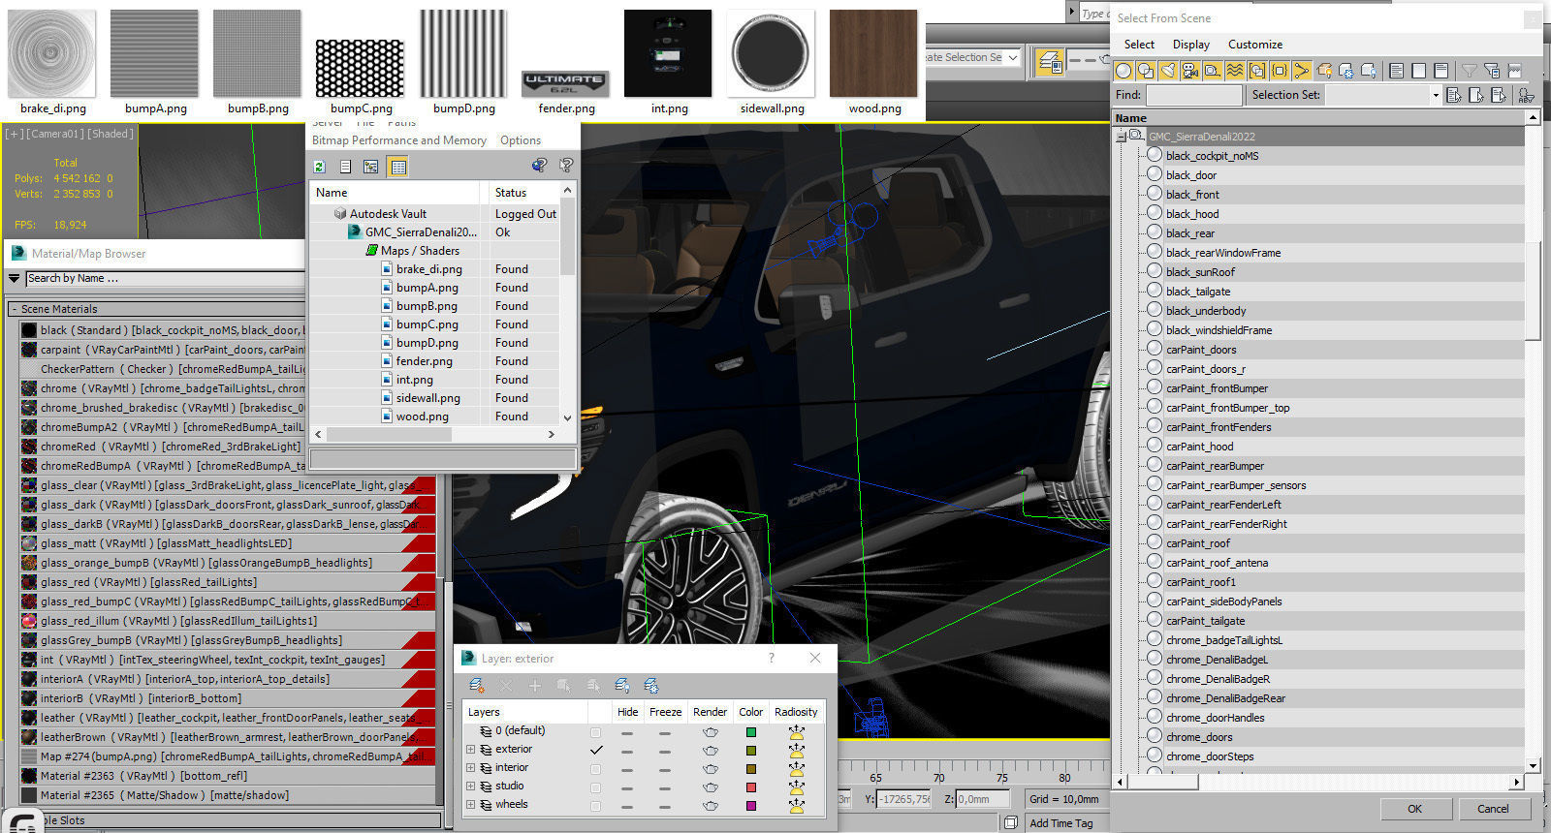This screenshot has height=833, width=1551.
Task: Toggle Render teapot for wheels layer
Action: (711, 805)
